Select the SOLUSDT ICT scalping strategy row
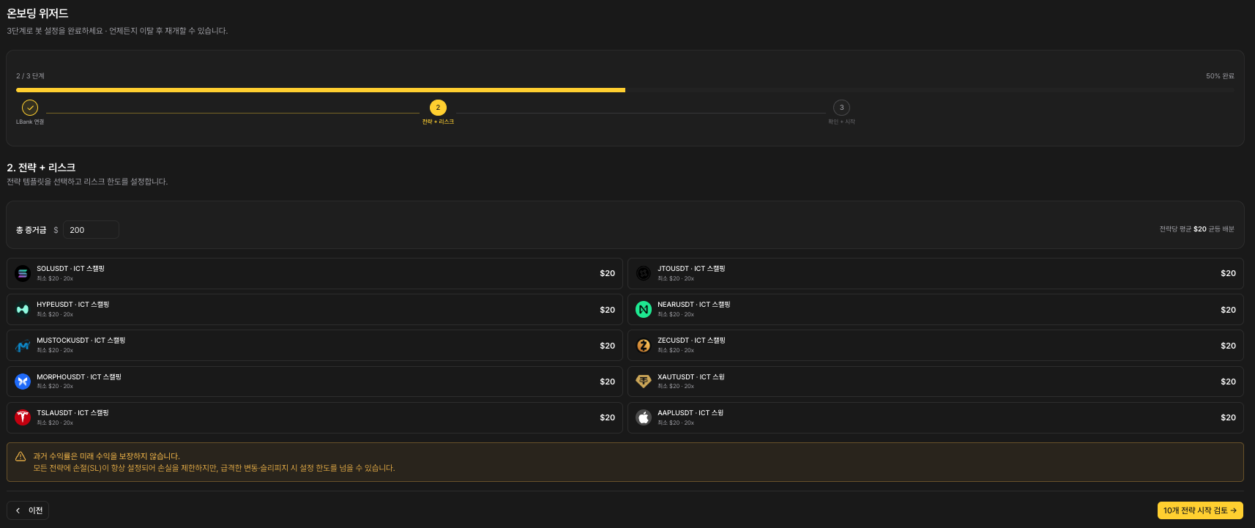The height and width of the screenshot is (528, 1255). pos(315,273)
